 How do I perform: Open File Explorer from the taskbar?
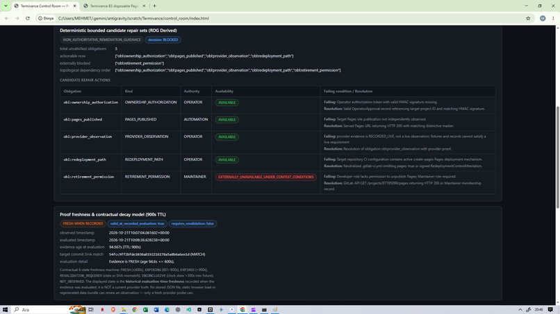124,310
